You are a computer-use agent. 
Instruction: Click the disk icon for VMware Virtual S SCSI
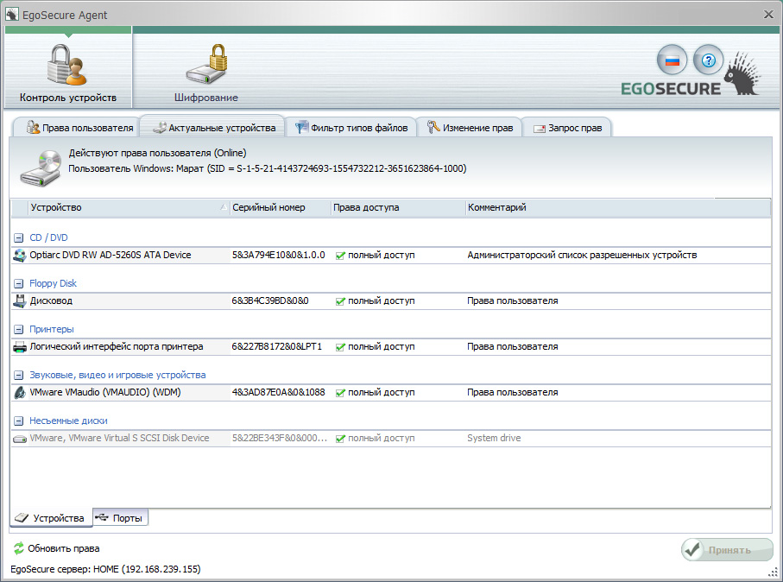pyautogui.click(x=20, y=439)
